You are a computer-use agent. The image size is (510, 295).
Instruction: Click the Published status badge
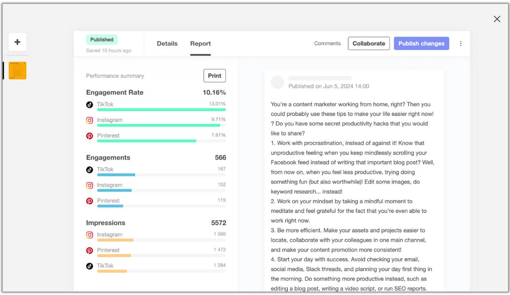102,40
